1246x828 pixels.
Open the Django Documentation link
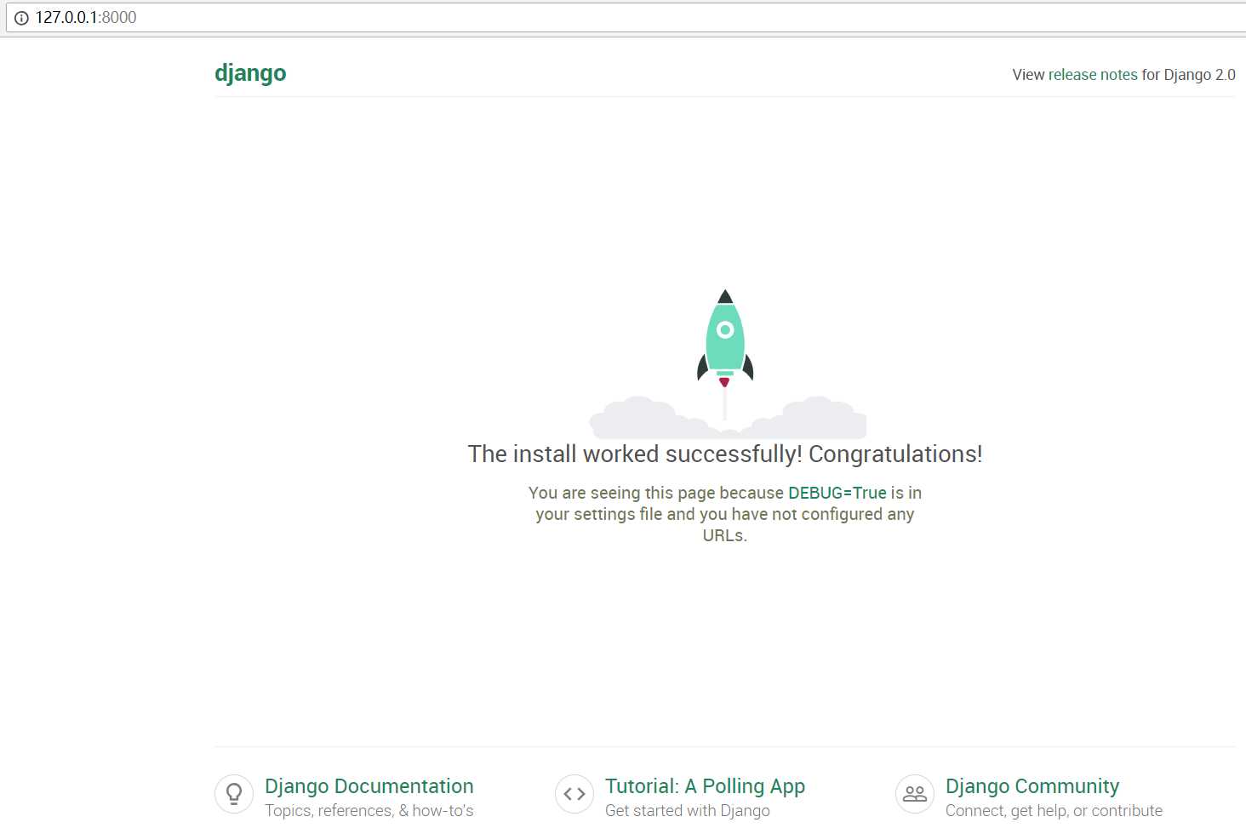point(369,786)
